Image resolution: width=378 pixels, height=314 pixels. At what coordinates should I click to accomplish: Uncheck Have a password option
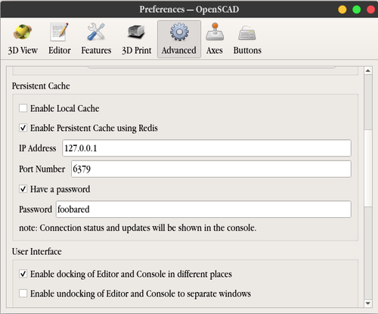[23, 189]
